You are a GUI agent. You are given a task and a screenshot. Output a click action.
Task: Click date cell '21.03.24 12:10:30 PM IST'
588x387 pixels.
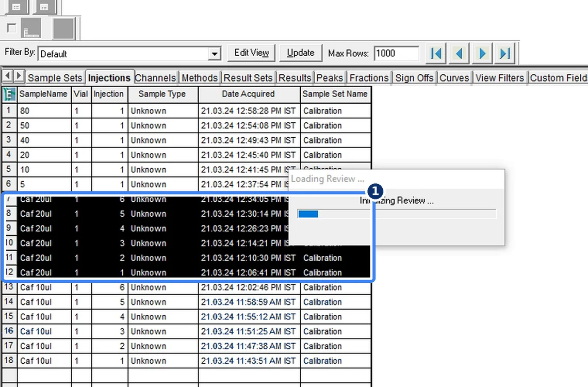point(248,257)
